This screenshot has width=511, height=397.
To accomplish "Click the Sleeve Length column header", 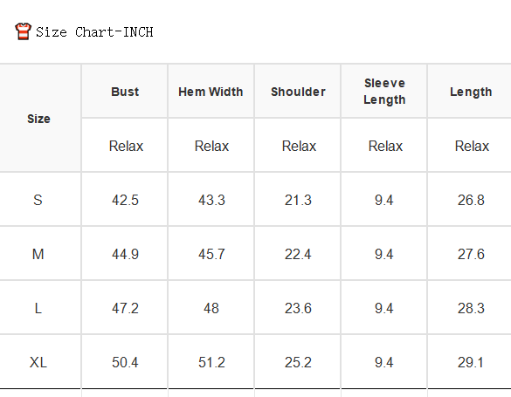I will 384,92.
